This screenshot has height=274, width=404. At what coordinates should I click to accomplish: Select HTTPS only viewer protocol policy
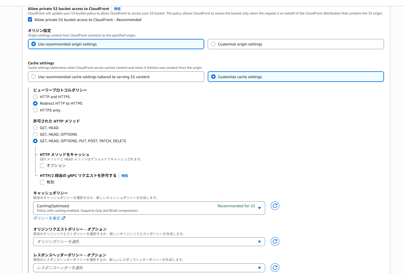(x=35, y=110)
